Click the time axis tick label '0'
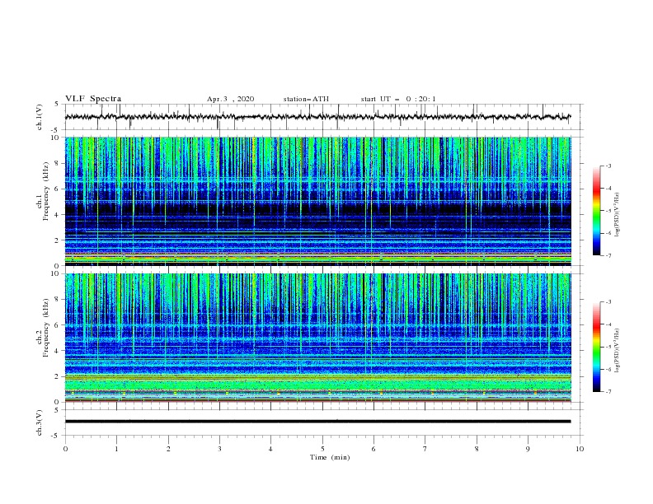Screen dimensions: 653x504 65,449
